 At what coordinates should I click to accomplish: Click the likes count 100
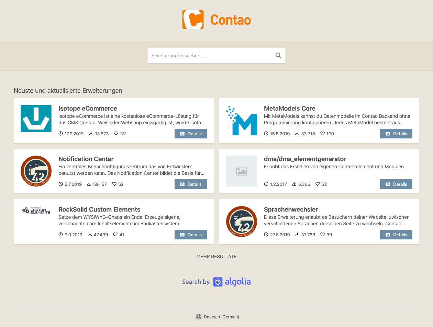pyautogui.click(x=330, y=134)
